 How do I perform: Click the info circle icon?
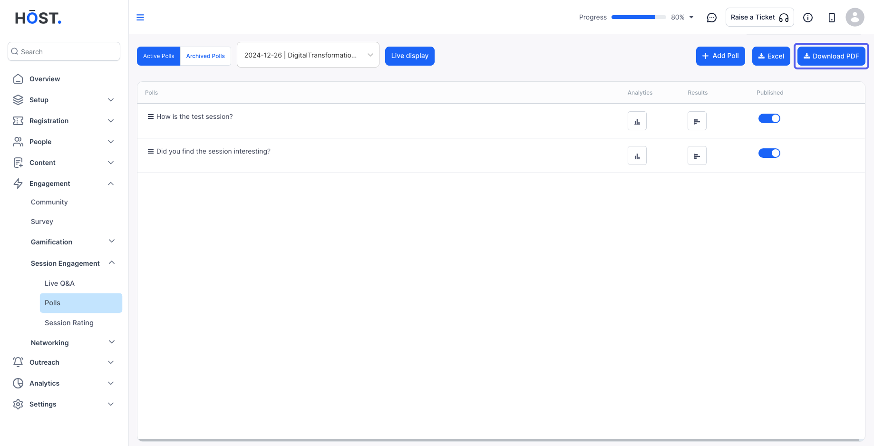coord(808,18)
